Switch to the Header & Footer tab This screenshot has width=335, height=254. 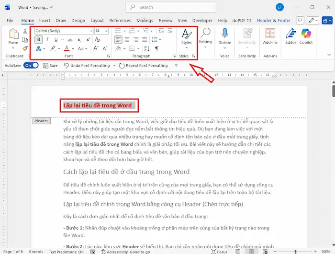tap(274, 21)
